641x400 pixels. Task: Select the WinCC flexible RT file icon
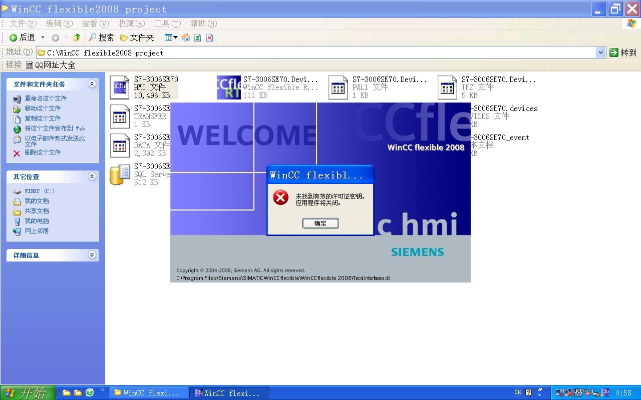(229, 87)
